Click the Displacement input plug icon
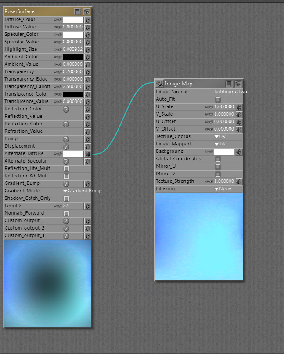 [87, 146]
